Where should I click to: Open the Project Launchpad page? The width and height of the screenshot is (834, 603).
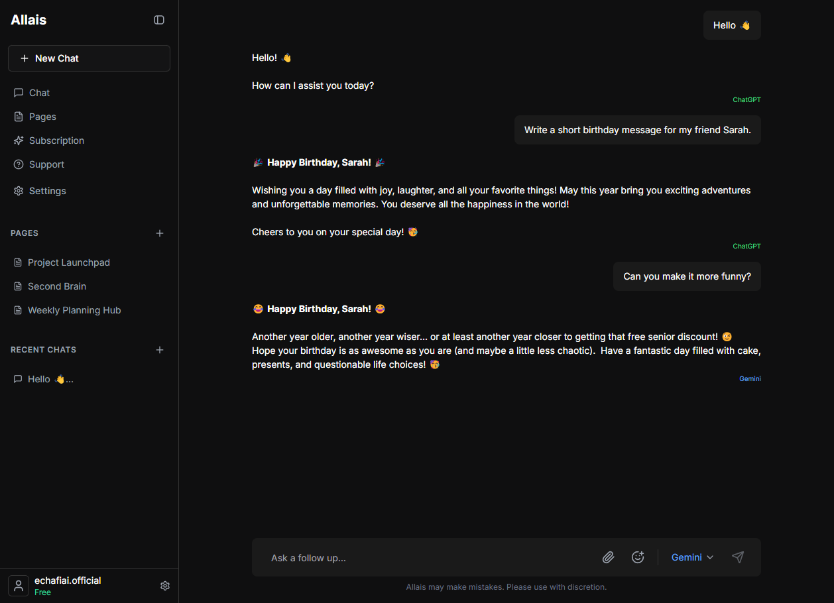click(68, 262)
